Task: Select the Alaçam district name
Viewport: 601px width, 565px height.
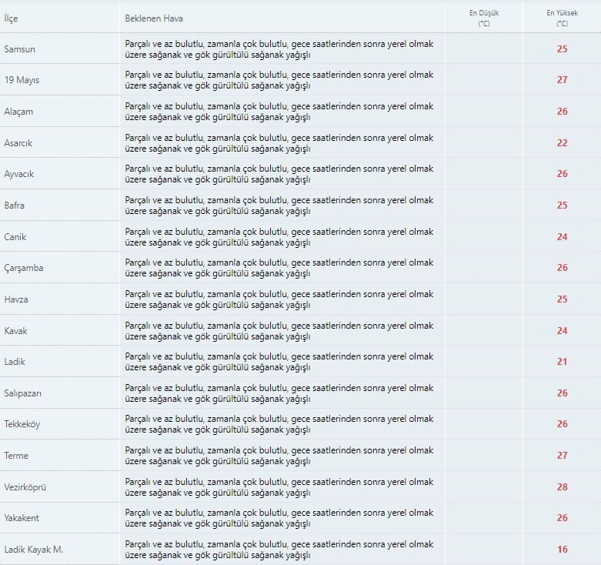Action: pyautogui.click(x=18, y=112)
